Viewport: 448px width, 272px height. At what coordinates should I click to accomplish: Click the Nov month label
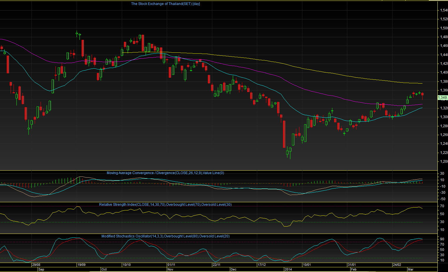pos(171,269)
